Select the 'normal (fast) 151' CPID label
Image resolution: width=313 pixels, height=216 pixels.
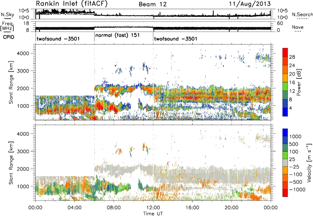(117, 35)
